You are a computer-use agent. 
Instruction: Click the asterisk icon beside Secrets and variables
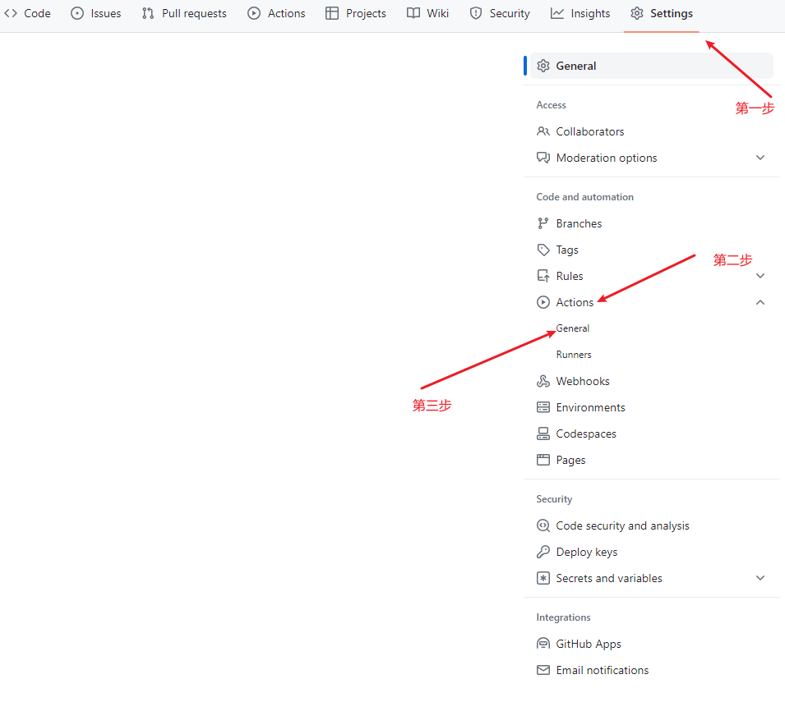click(x=543, y=578)
